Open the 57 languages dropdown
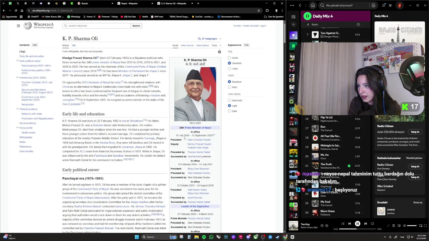This screenshot has height=241, width=429. pos(209,39)
